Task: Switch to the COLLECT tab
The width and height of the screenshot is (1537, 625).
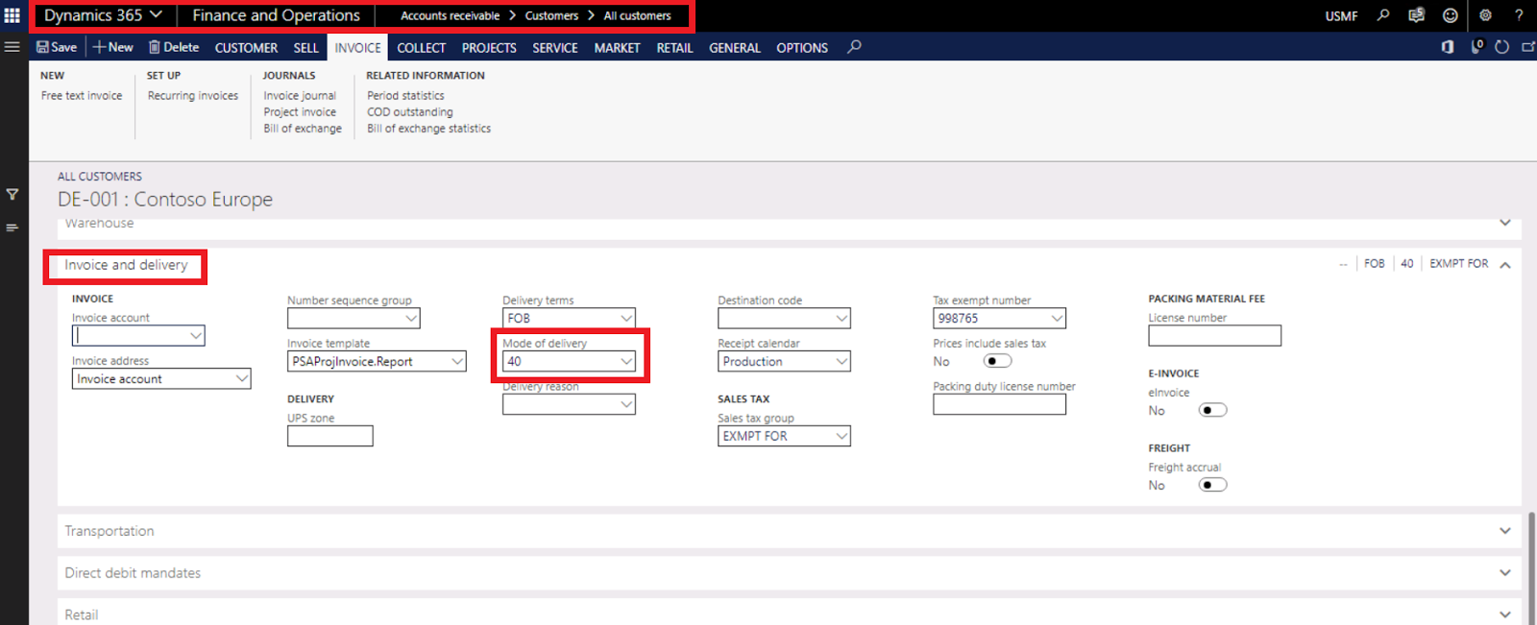Action: tap(422, 47)
